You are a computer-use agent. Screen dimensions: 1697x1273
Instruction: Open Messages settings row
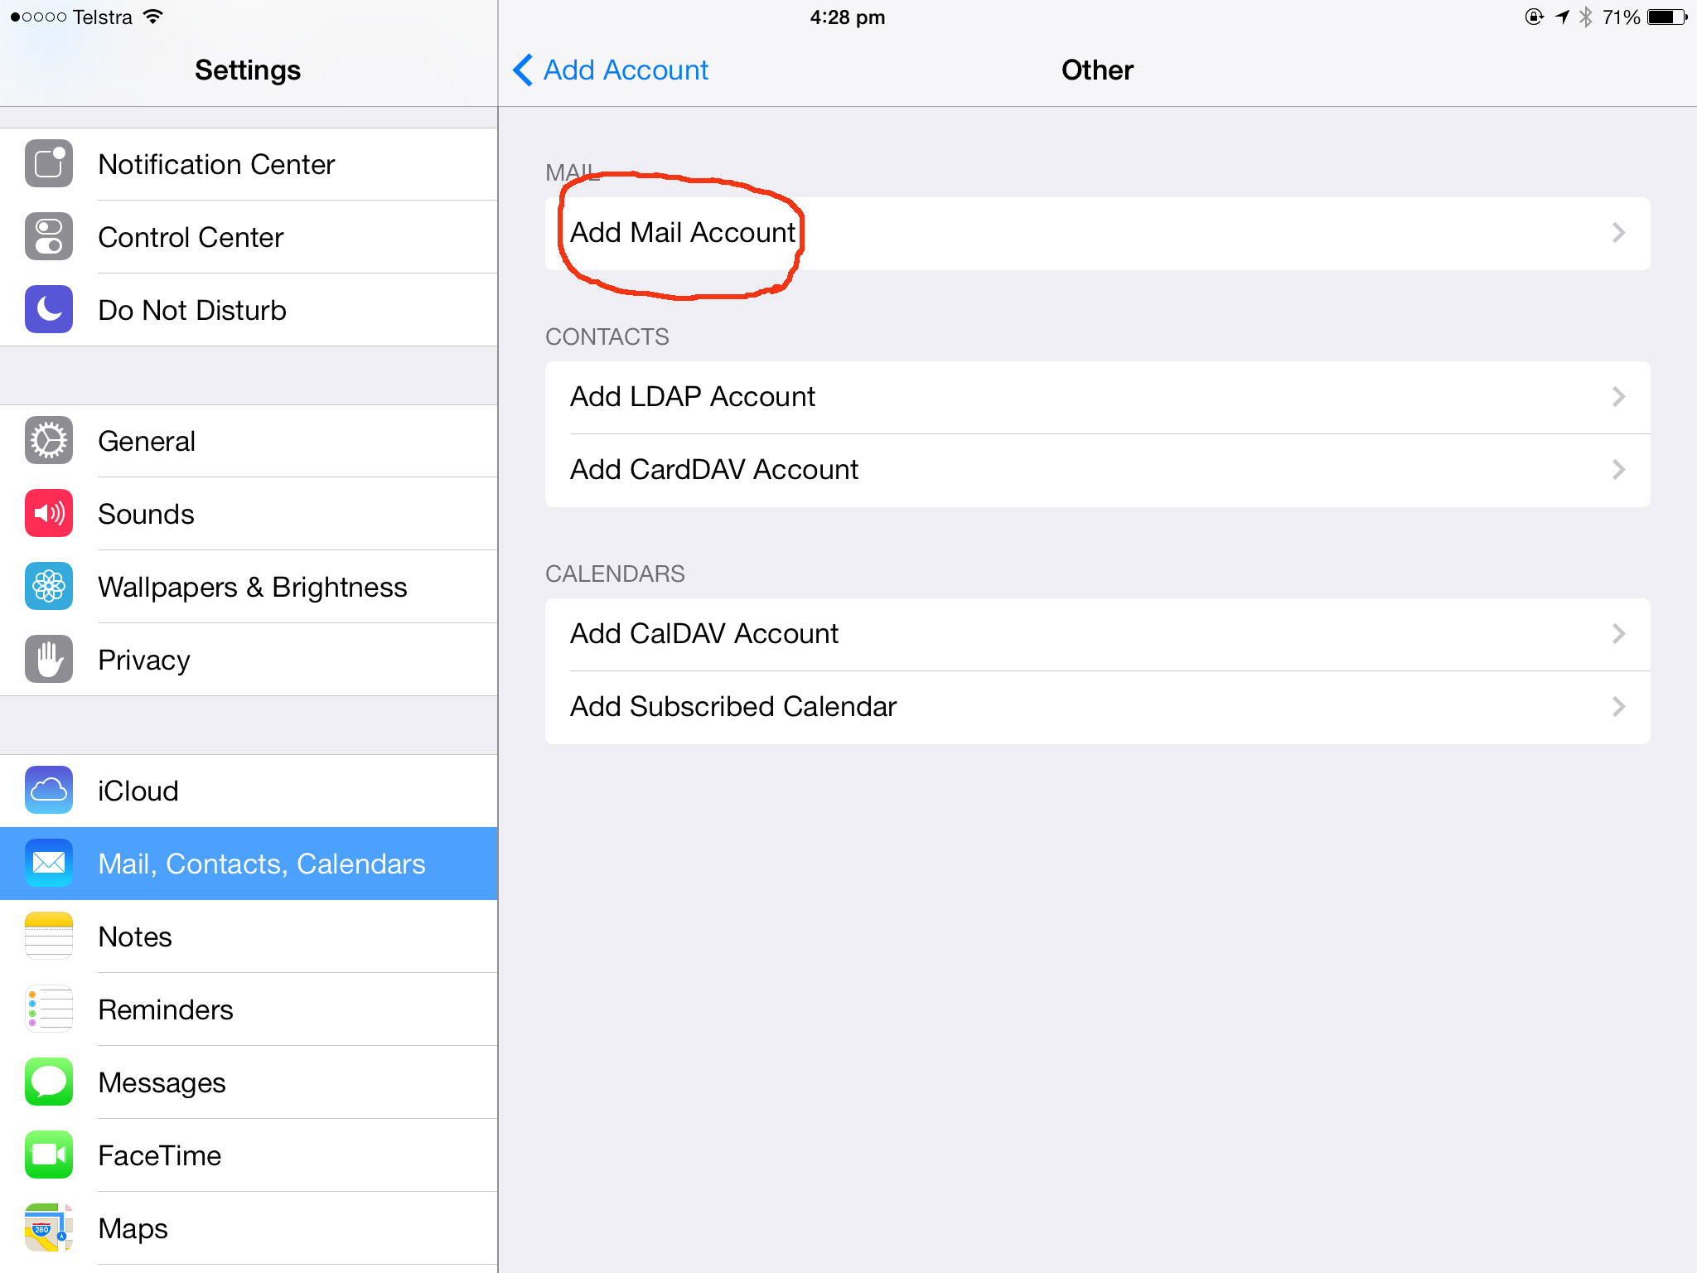coord(249,1082)
